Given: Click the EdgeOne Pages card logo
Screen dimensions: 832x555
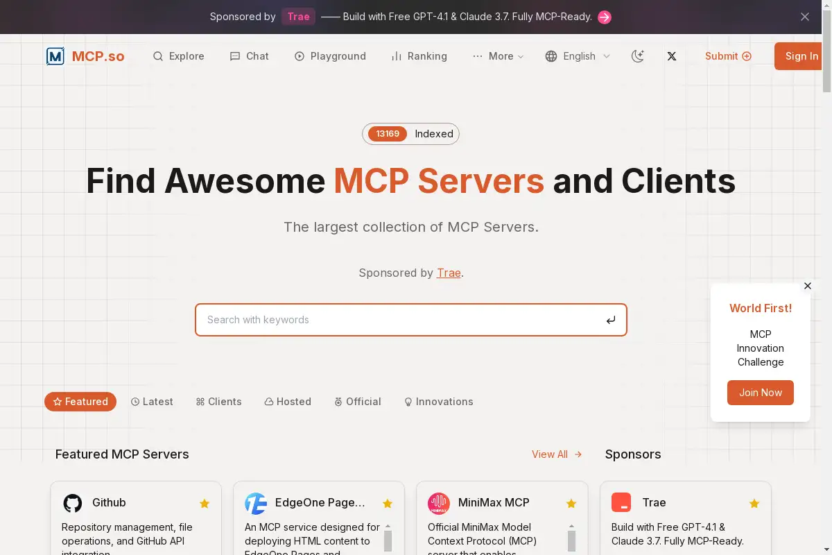Looking at the screenshot, I should pos(256,503).
